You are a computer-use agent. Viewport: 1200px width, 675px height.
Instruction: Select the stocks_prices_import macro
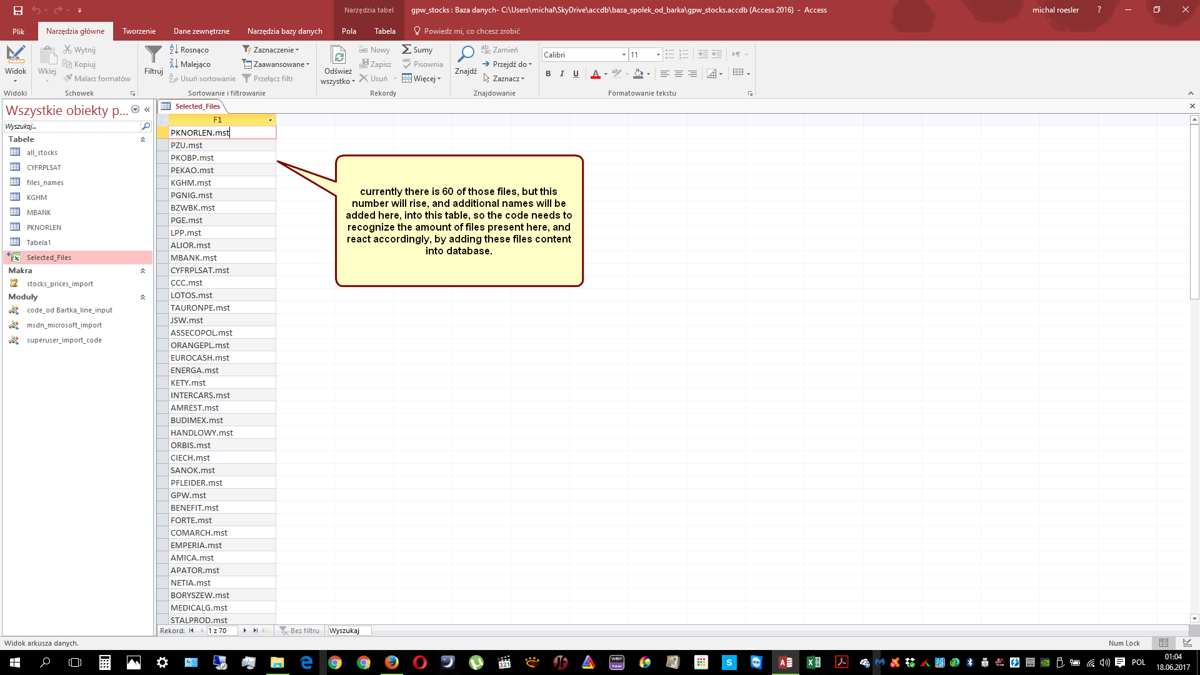(60, 284)
